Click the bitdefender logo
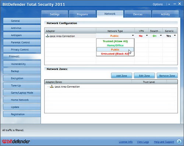The image size is (184, 146). tap(16, 142)
